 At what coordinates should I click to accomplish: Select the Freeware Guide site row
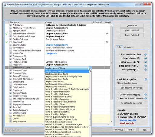pos(58,62)
